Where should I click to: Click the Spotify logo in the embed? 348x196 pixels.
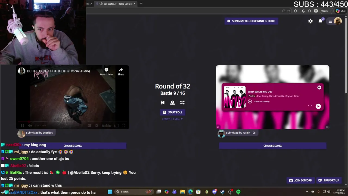(319, 87)
